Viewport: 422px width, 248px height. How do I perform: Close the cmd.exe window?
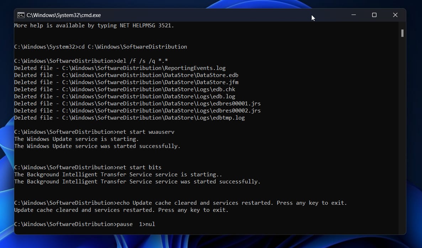point(395,15)
